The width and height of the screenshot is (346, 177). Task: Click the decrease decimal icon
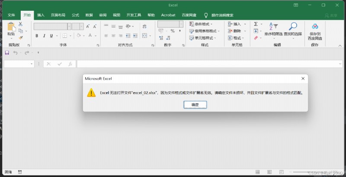168,38
